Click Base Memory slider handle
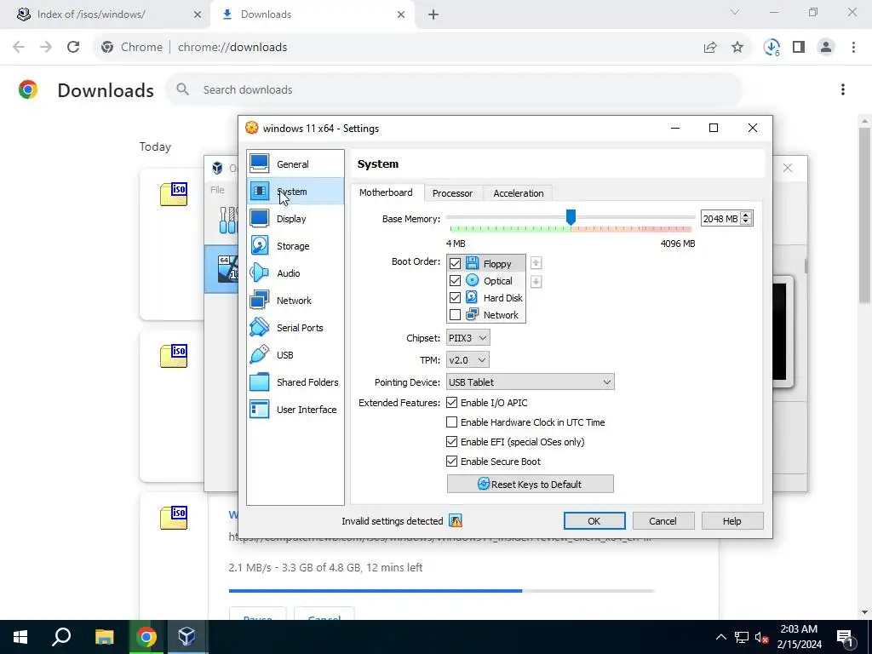 [571, 217]
